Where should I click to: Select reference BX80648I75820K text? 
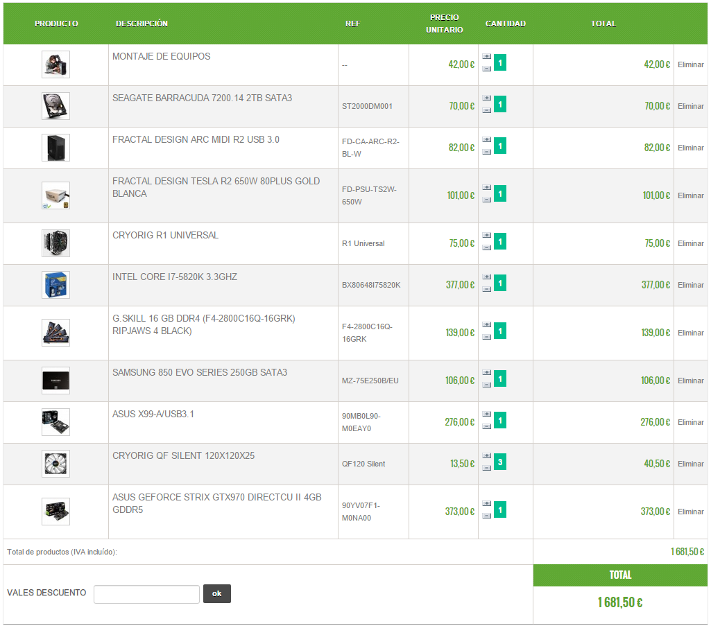coord(371,286)
